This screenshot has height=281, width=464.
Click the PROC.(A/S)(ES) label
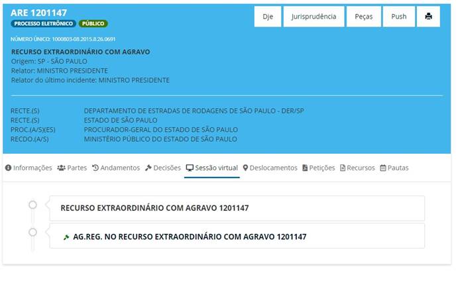pyautogui.click(x=33, y=130)
